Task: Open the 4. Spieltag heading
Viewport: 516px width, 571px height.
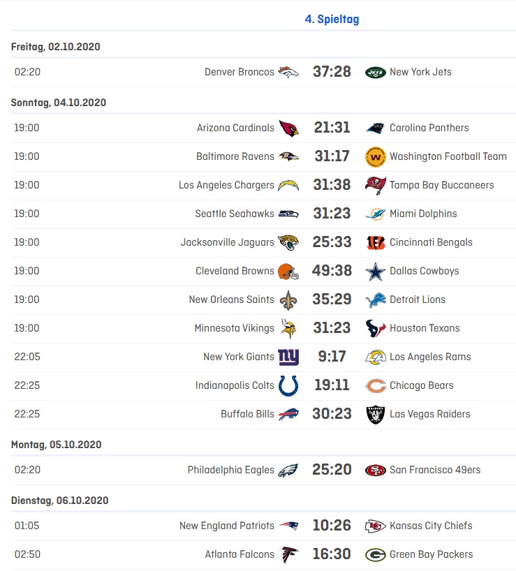Action: tap(332, 20)
